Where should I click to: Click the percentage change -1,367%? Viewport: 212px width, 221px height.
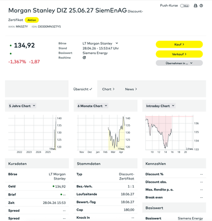[x=17, y=62]
